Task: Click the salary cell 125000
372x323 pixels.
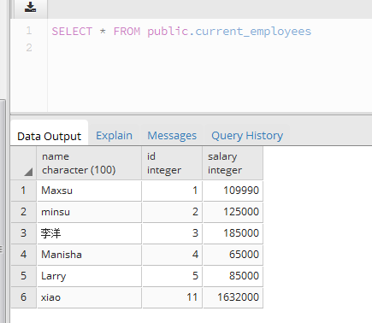Action: point(233,212)
